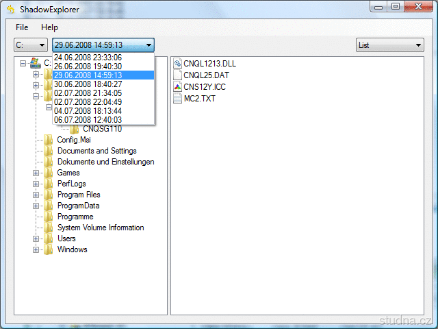Expand the Program Files tree node
The width and height of the screenshot is (438, 329).
36,195
